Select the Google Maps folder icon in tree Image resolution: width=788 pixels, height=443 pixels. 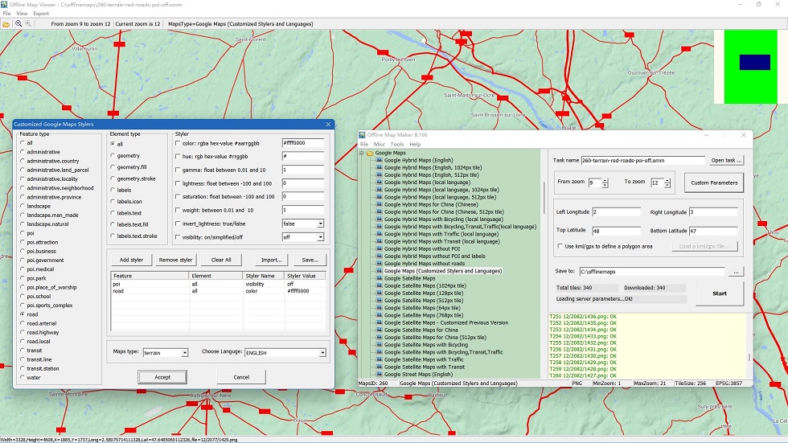[x=369, y=153]
